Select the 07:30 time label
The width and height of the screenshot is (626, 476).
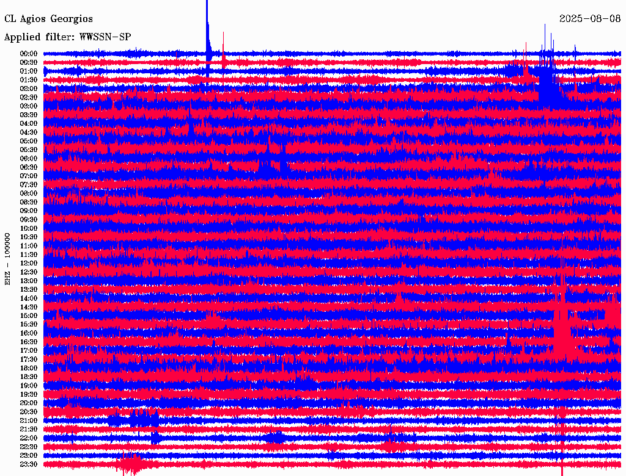pos(29,184)
